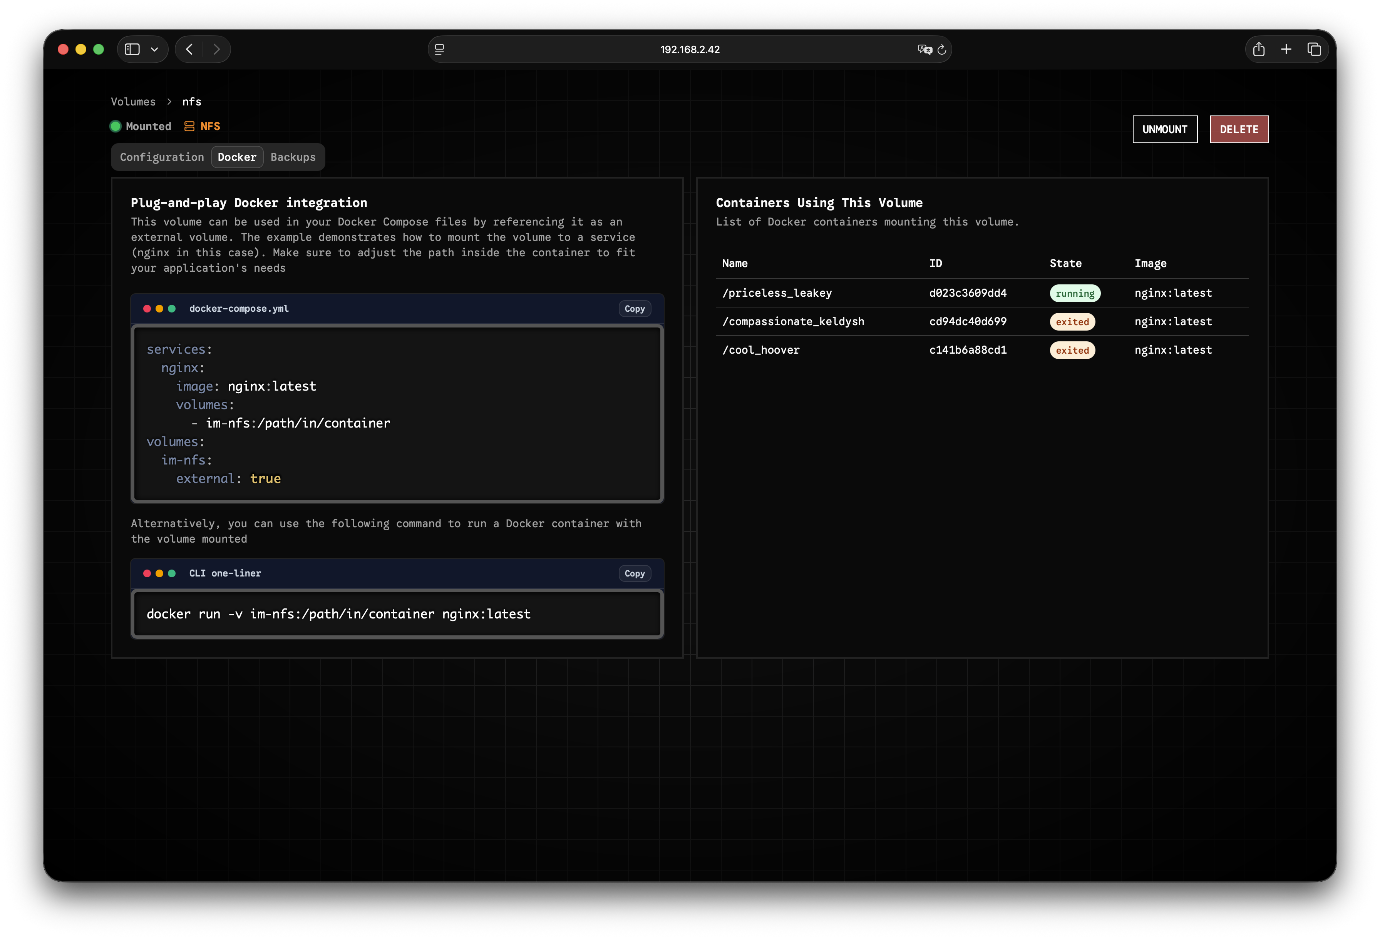Show the tab overview icon
This screenshot has width=1380, height=939.
[x=1314, y=49]
